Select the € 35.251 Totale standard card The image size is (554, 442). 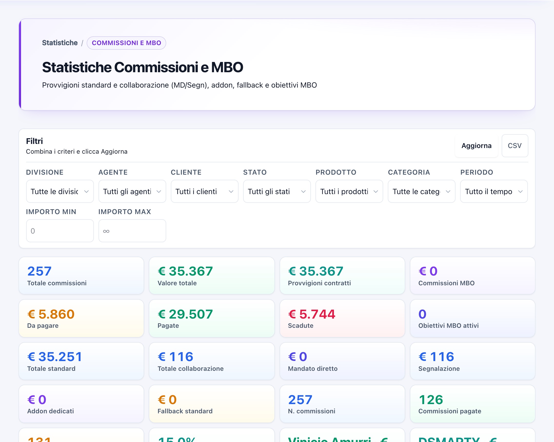(81, 361)
